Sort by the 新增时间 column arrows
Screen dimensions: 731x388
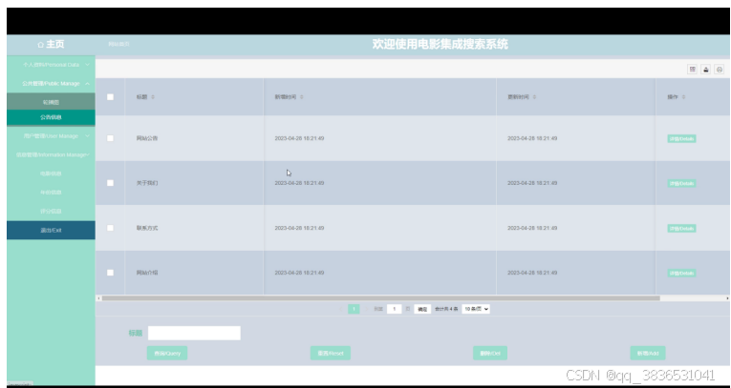tap(302, 97)
